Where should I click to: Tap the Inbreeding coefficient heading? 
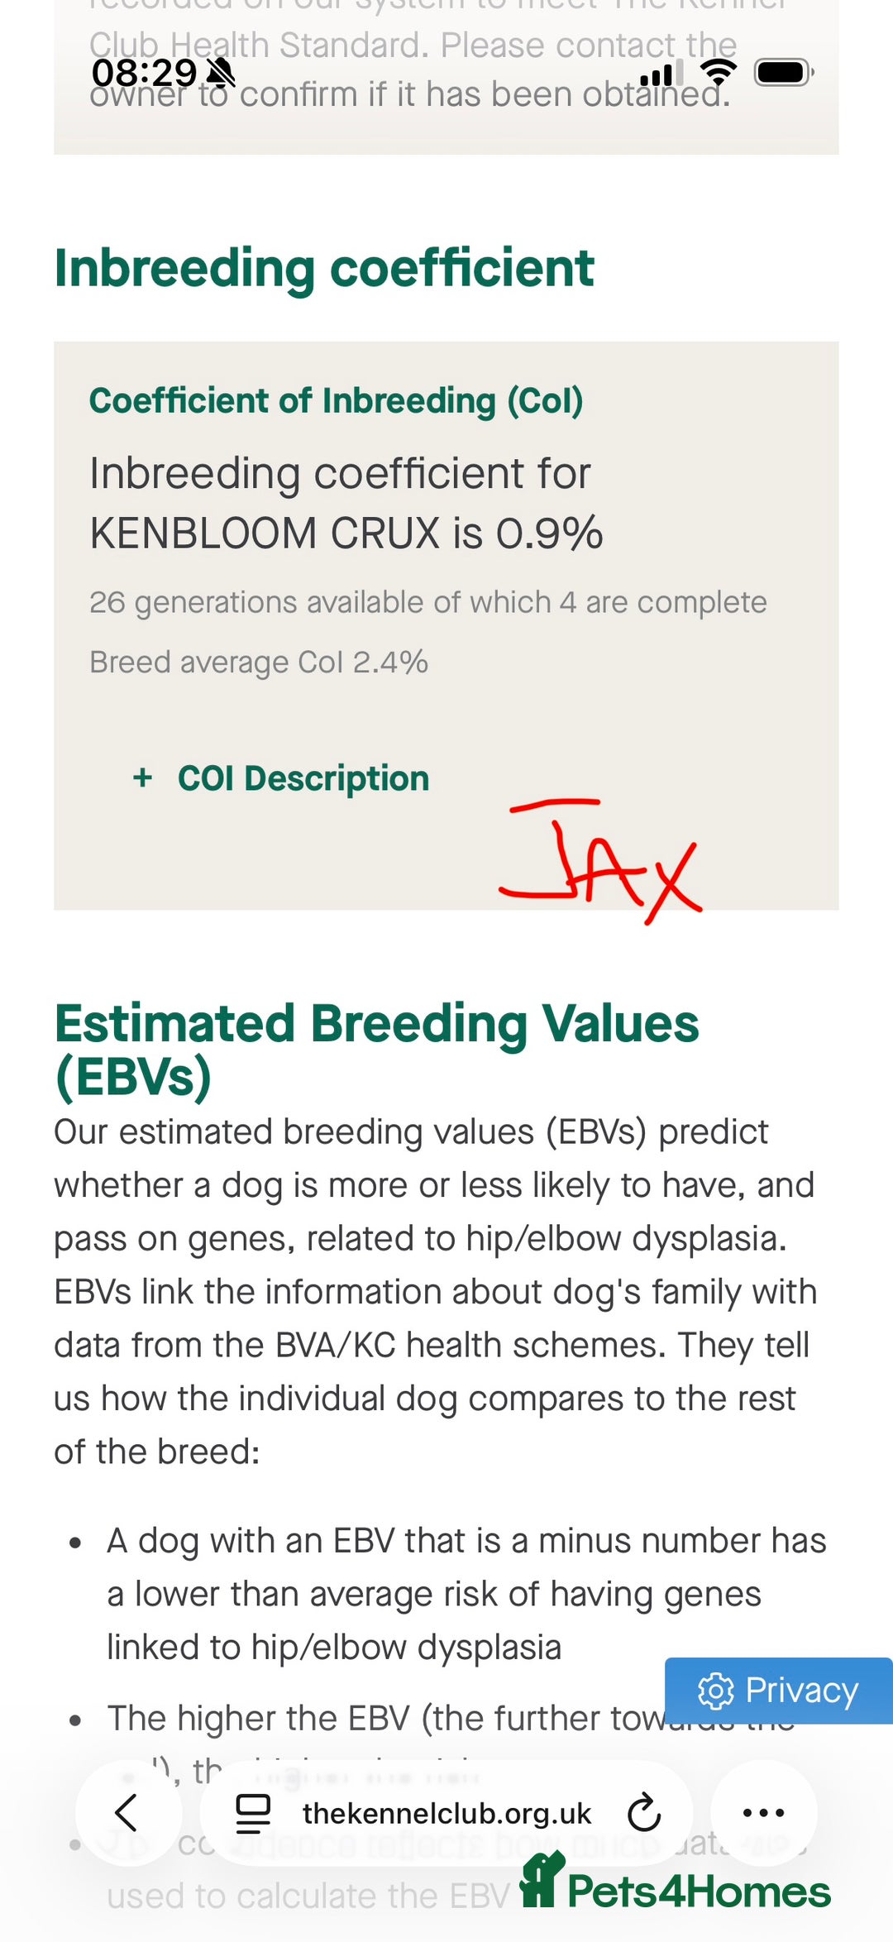324,268
